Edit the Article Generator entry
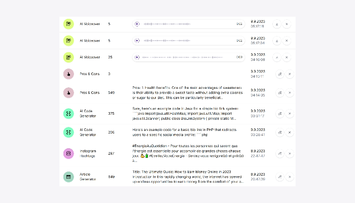Screen dimensions: 355x203 pyautogui.click(x=280, y=177)
